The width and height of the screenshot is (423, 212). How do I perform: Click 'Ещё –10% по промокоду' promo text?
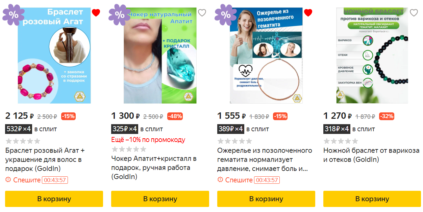[148, 140]
